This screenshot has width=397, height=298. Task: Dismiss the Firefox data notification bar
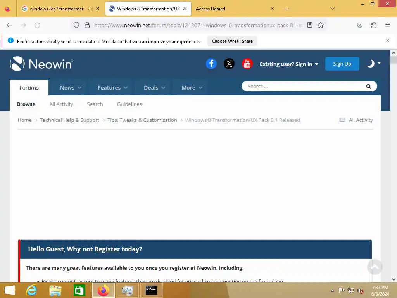tap(388, 40)
